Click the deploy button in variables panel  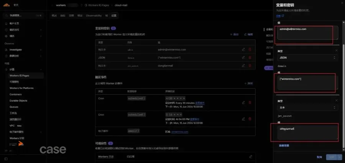pos(332,157)
